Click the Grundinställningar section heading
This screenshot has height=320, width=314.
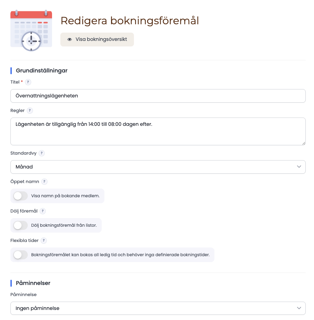point(42,71)
